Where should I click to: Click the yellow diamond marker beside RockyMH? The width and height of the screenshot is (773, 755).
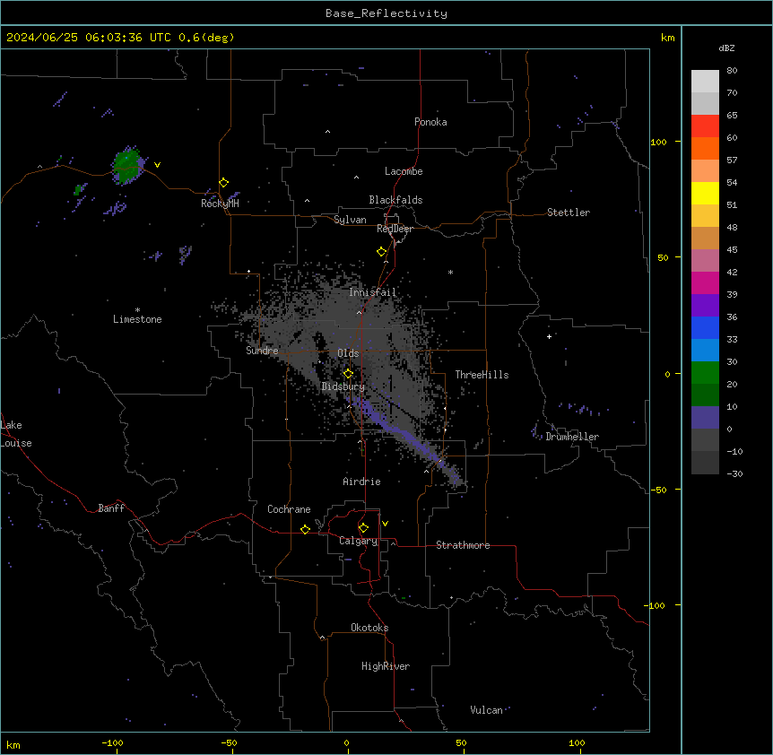coord(224,183)
